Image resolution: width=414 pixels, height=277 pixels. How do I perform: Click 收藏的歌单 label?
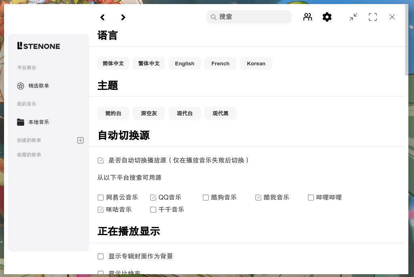click(29, 155)
